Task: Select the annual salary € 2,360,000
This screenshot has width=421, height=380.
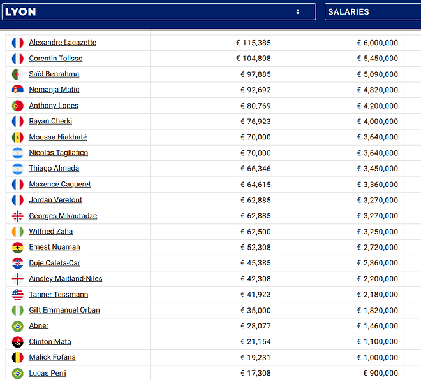Action: [x=377, y=263]
